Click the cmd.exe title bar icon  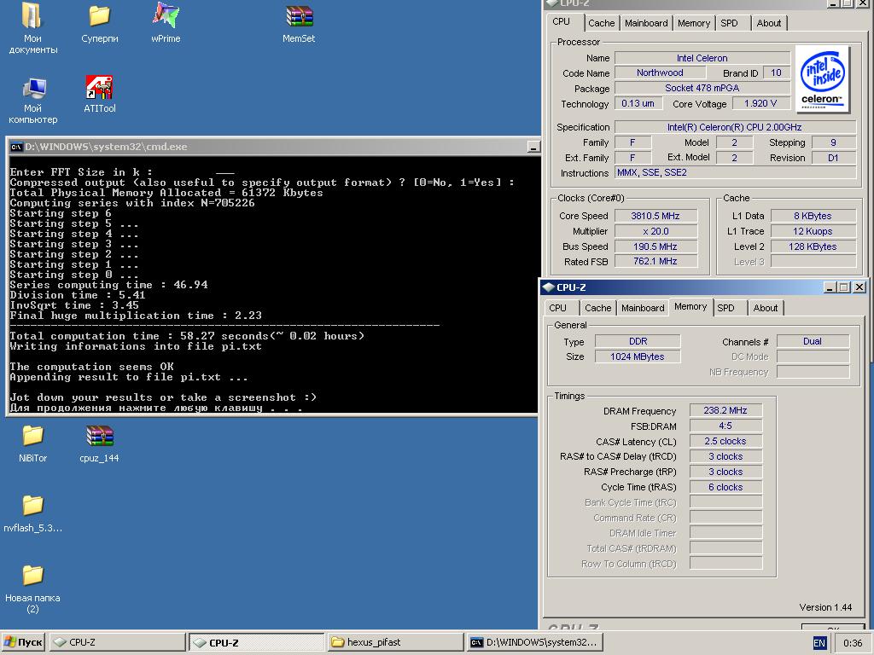[16, 147]
